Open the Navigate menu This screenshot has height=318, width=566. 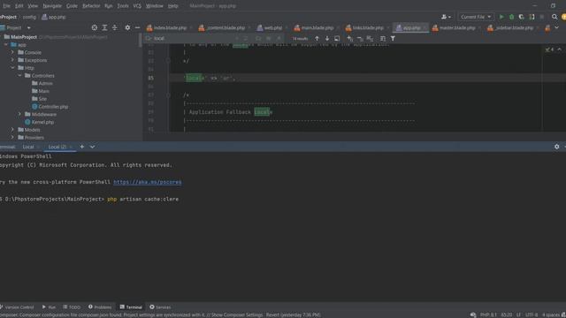point(52,6)
